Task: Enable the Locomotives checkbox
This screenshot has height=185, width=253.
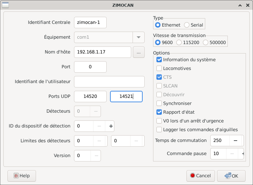Action: tap(159, 69)
